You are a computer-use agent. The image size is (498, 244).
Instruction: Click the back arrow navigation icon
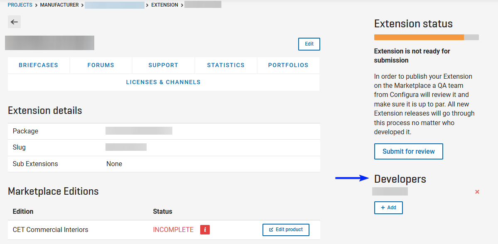pyautogui.click(x=14, y=22)
